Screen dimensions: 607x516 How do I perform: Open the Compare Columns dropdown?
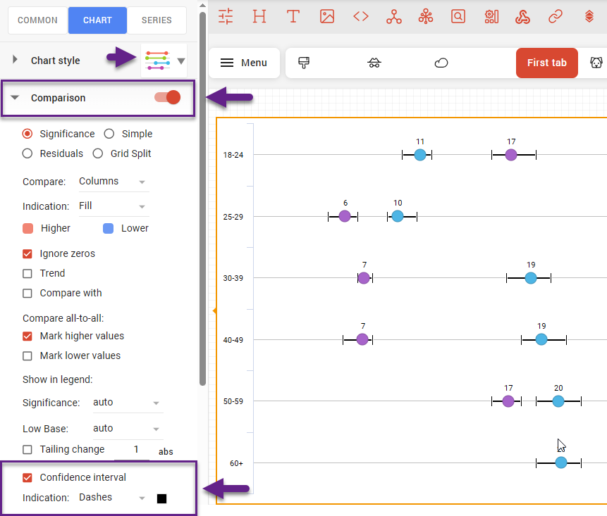(x=114, y=182)
